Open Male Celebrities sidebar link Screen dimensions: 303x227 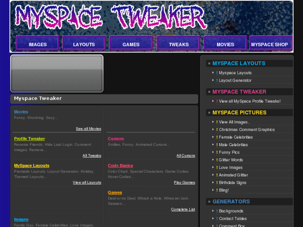(233, 145)
